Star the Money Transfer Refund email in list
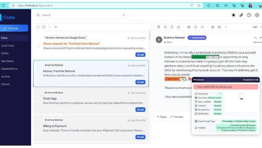 coord(129,65)
